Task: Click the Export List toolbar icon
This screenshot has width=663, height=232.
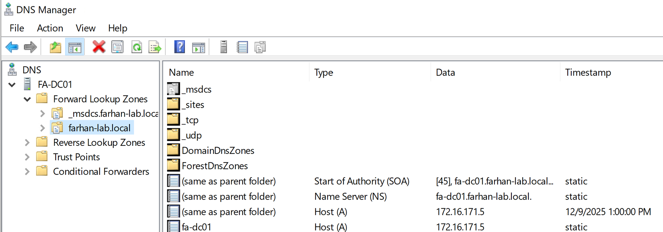Action: click(x=155, y=47)
